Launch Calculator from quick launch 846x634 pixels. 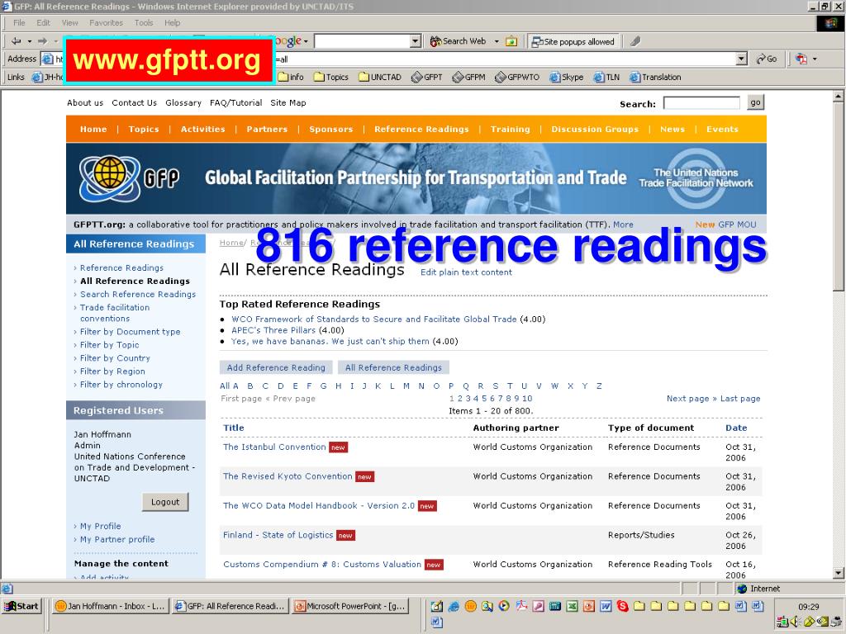[555, 606]
